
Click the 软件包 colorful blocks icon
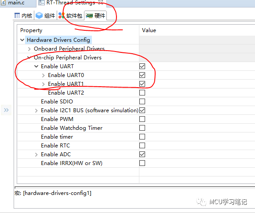pyautogui.click(x=62, y=15)
